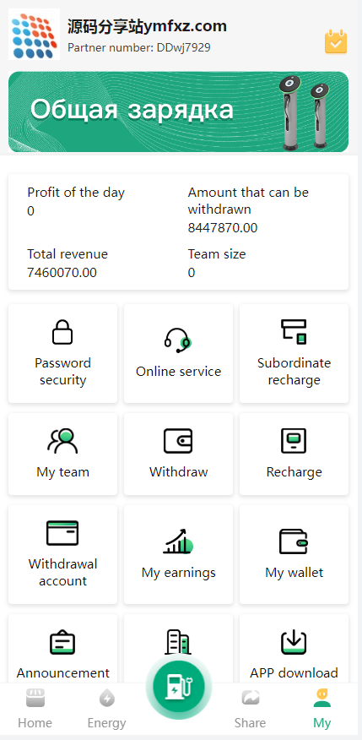This screenshot has width=362, height=740.
Task: Select the My tab
Action: (322, 709)
